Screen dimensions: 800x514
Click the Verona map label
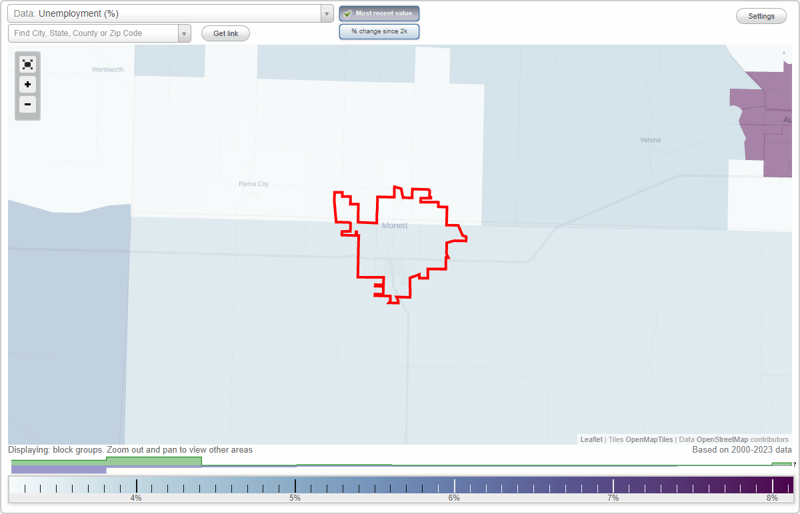coord(650,140)
